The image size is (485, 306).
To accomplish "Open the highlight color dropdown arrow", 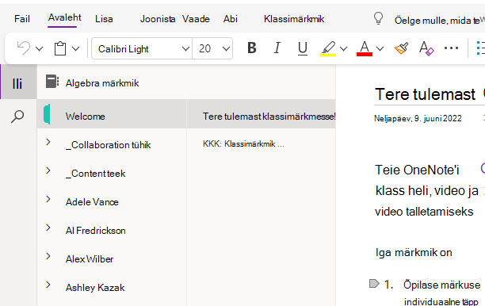I will 344,49.
